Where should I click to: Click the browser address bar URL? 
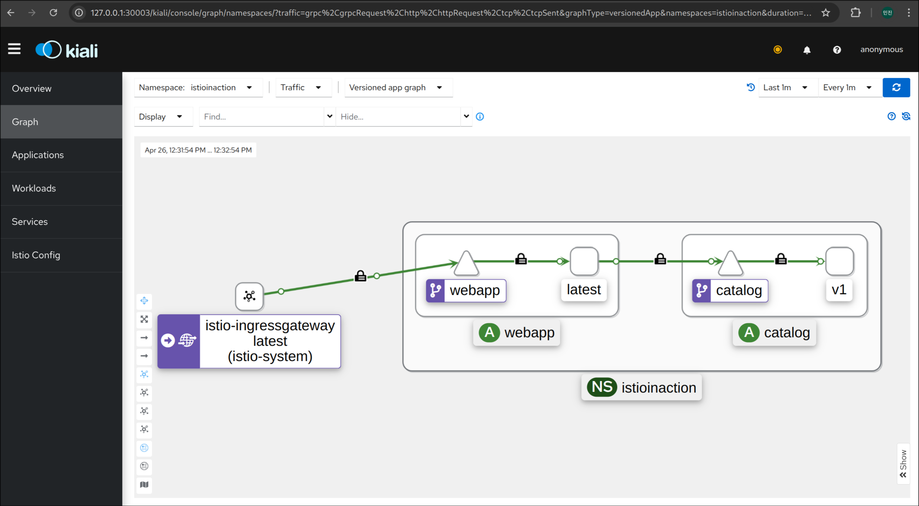[450, 13]
